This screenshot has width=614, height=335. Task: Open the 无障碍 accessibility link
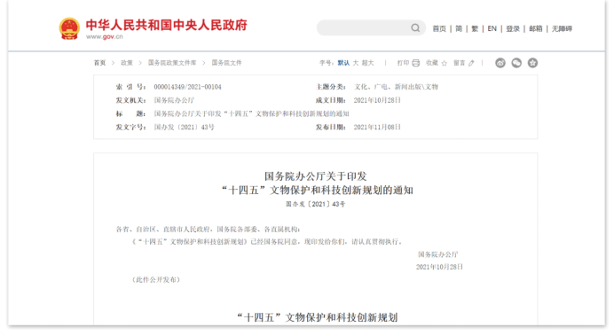[562, 28]
